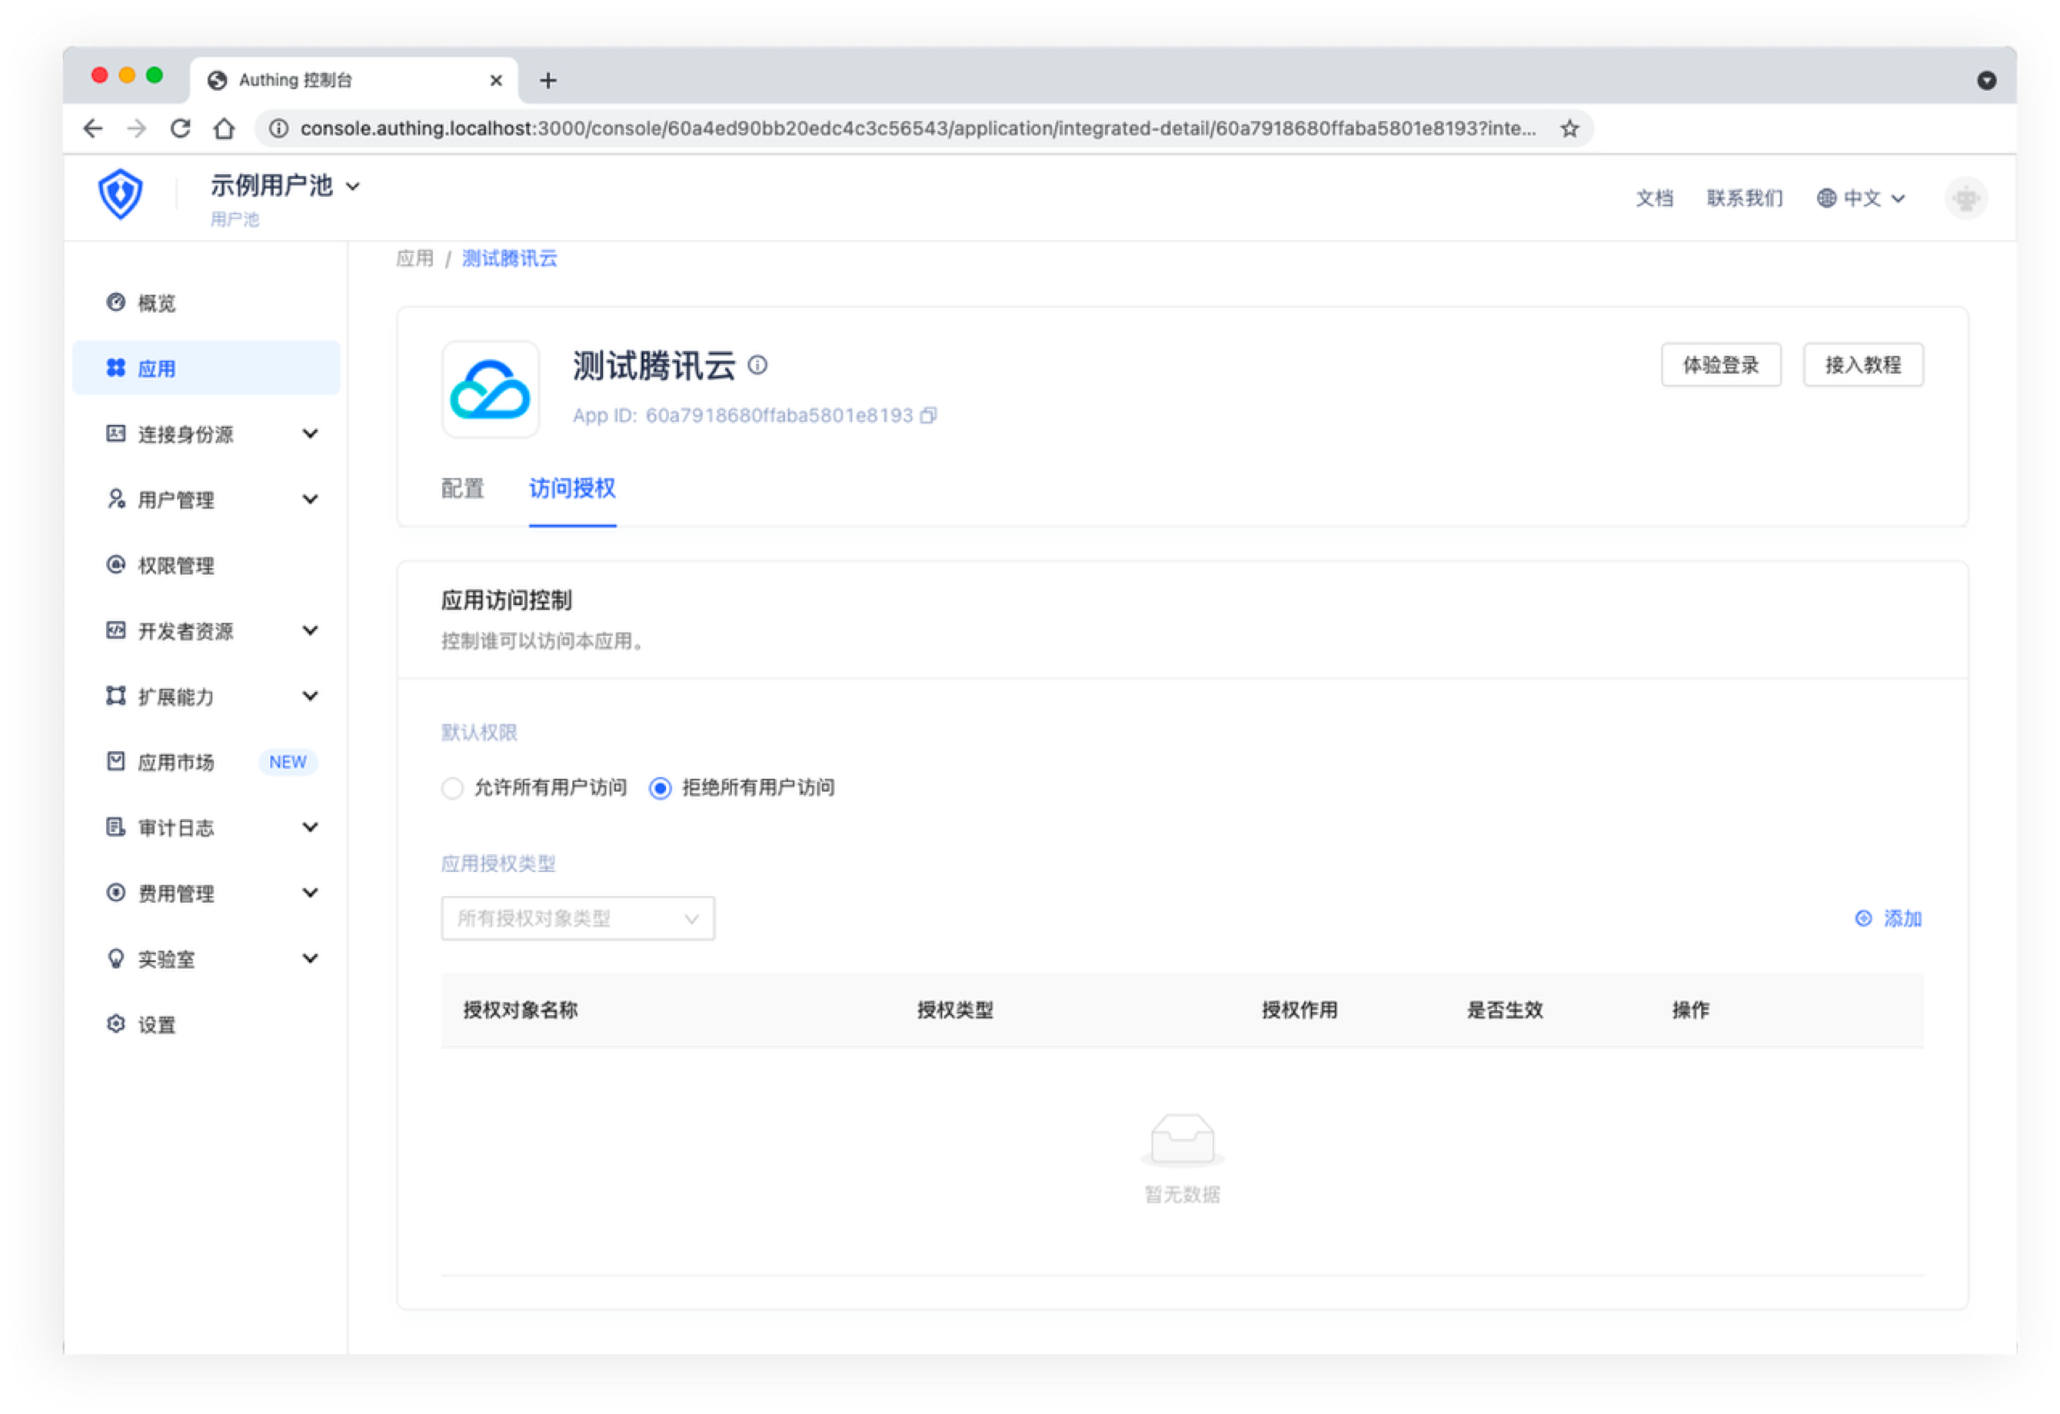Click the user avatar in header
2060x1414 pixels.
tap(1966, 198)
